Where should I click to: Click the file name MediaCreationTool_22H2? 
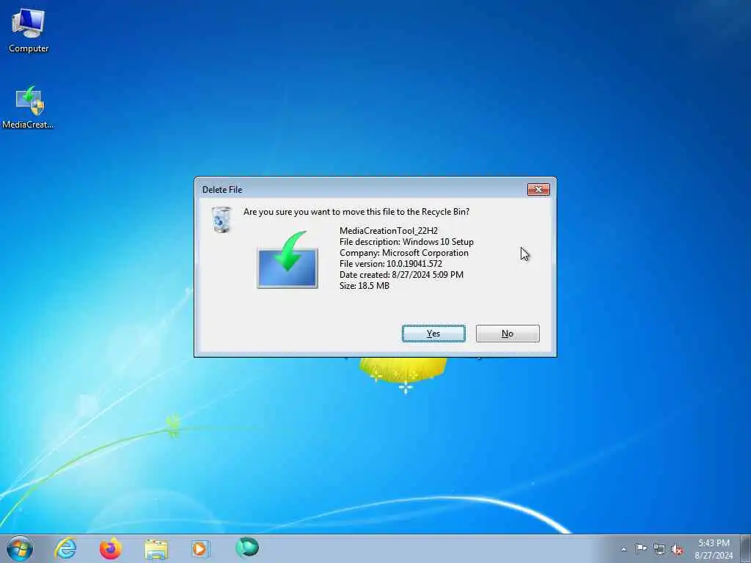(389, 231)
